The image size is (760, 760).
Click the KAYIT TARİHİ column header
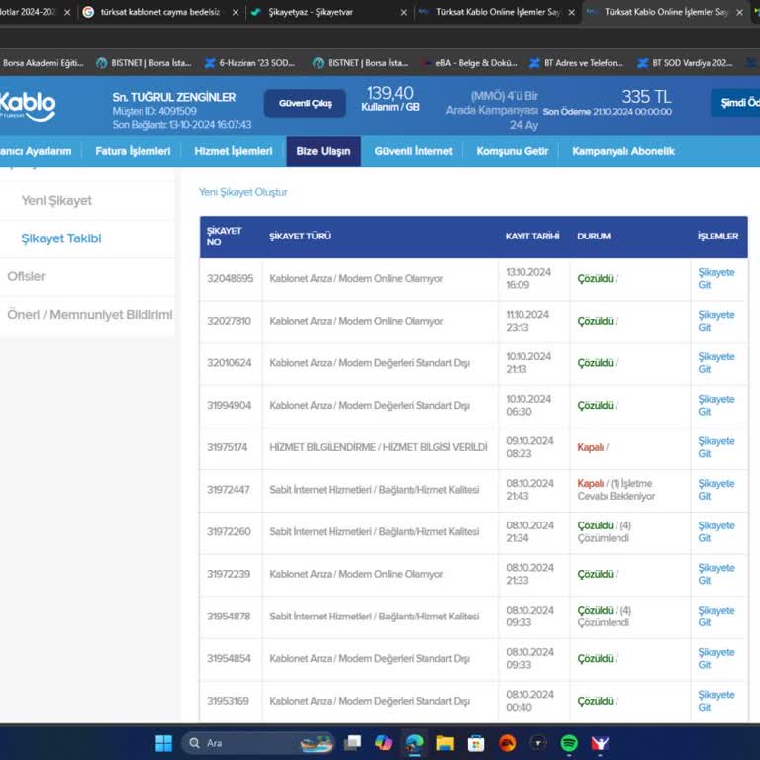point(532,237)
